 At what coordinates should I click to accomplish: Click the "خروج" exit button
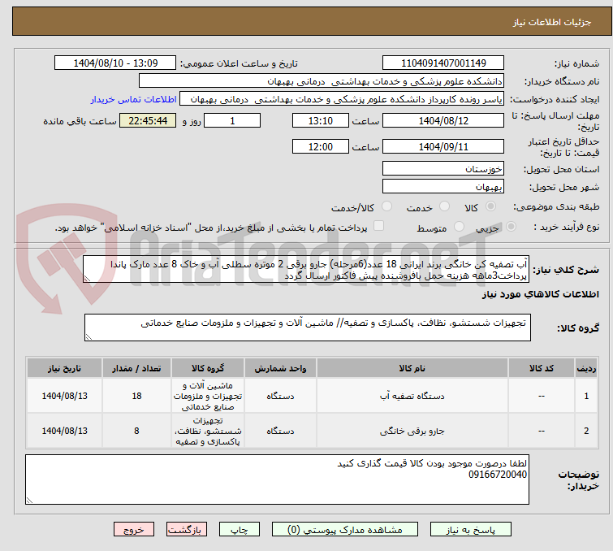(x=133, y=529)
